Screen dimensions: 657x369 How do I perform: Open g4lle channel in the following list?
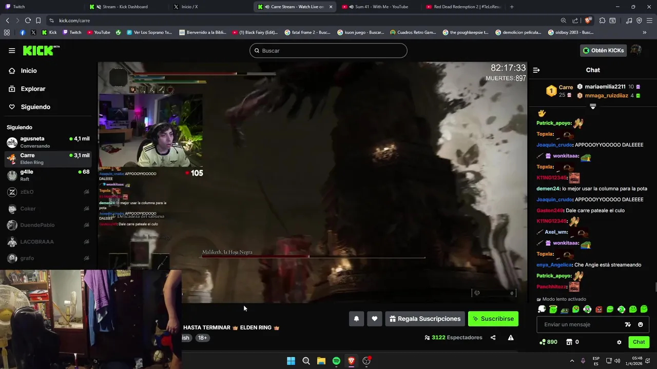48,175
